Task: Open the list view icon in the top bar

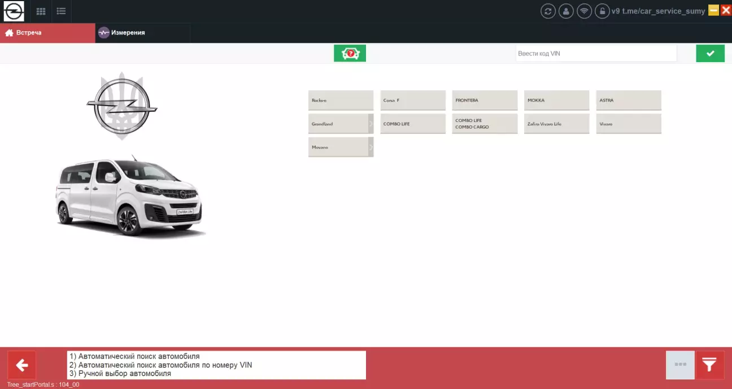Action: click(x=61, y=11)
